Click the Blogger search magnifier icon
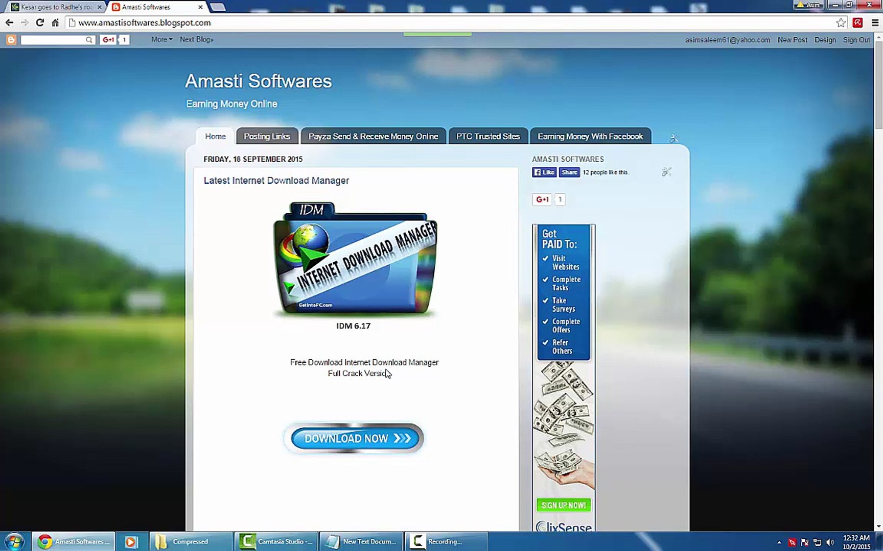This screenshot has height=551, width=883. coord(89,40)
